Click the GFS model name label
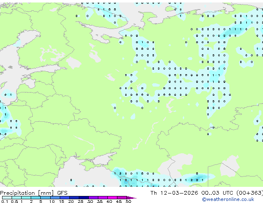Screen dimensions: 263x203 (x=62, y=193)
